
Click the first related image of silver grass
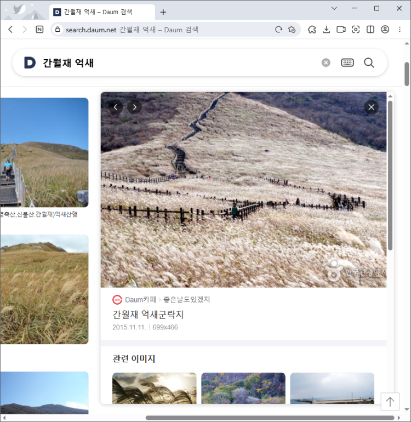[154, 388]
